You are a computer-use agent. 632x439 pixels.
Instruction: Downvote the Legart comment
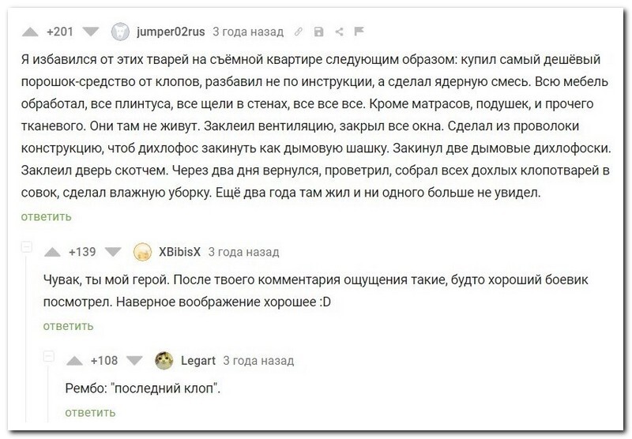tap(135, 361)
